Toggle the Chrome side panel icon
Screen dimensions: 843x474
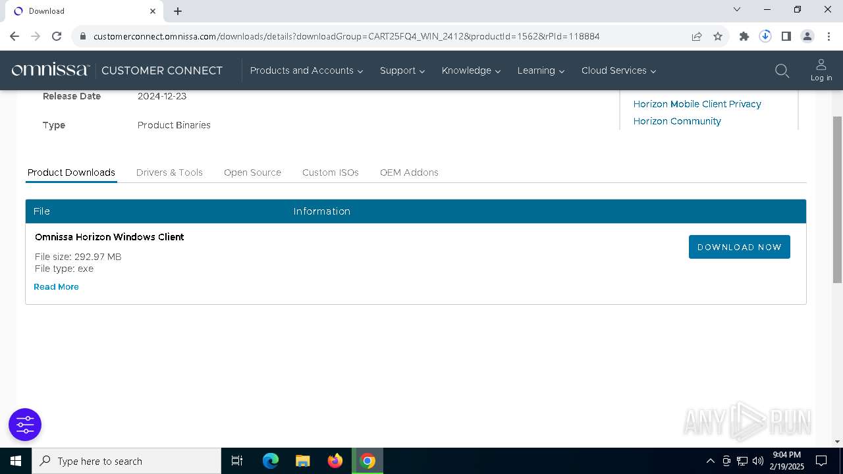click(786, 36)
